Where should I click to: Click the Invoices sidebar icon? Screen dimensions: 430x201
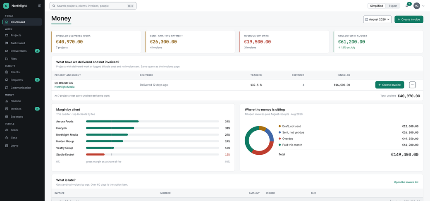tap(7, 109)
